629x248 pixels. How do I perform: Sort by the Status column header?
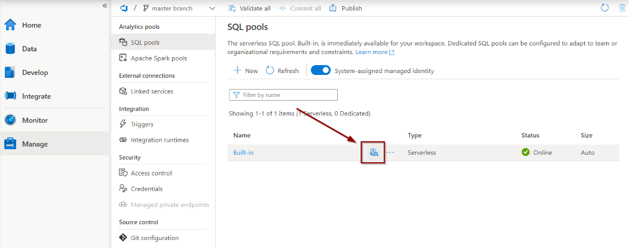point(530,136)
